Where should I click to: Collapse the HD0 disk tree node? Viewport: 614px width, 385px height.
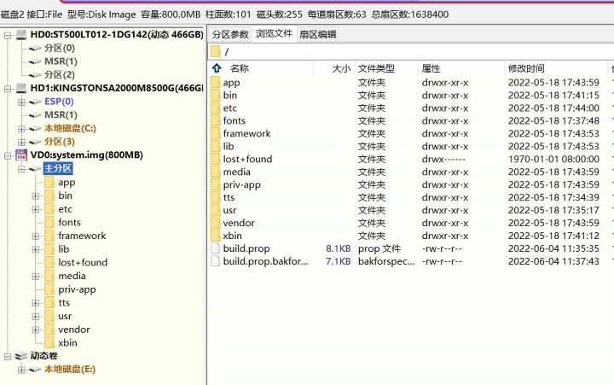point(8,35)
